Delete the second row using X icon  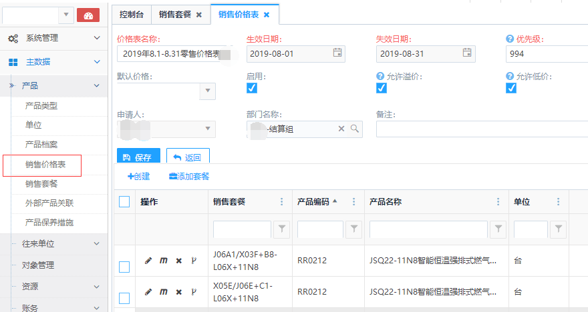coord(178,292)
